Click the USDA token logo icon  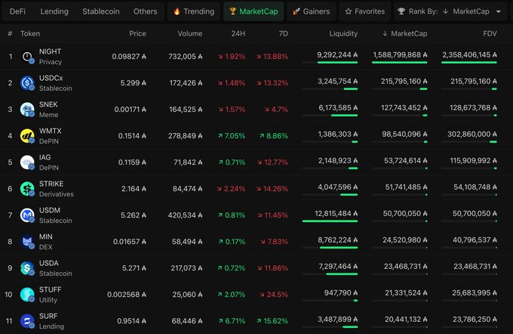[27, 268]
